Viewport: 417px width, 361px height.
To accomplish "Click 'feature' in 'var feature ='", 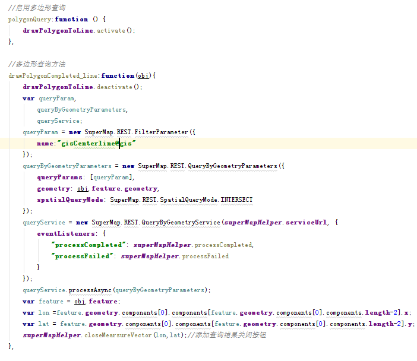I will [x=51, y=301].
